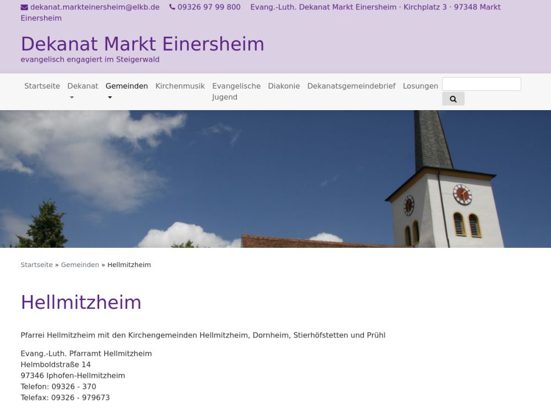Go to Evangelische Jugend page

(x=236, y=91)
